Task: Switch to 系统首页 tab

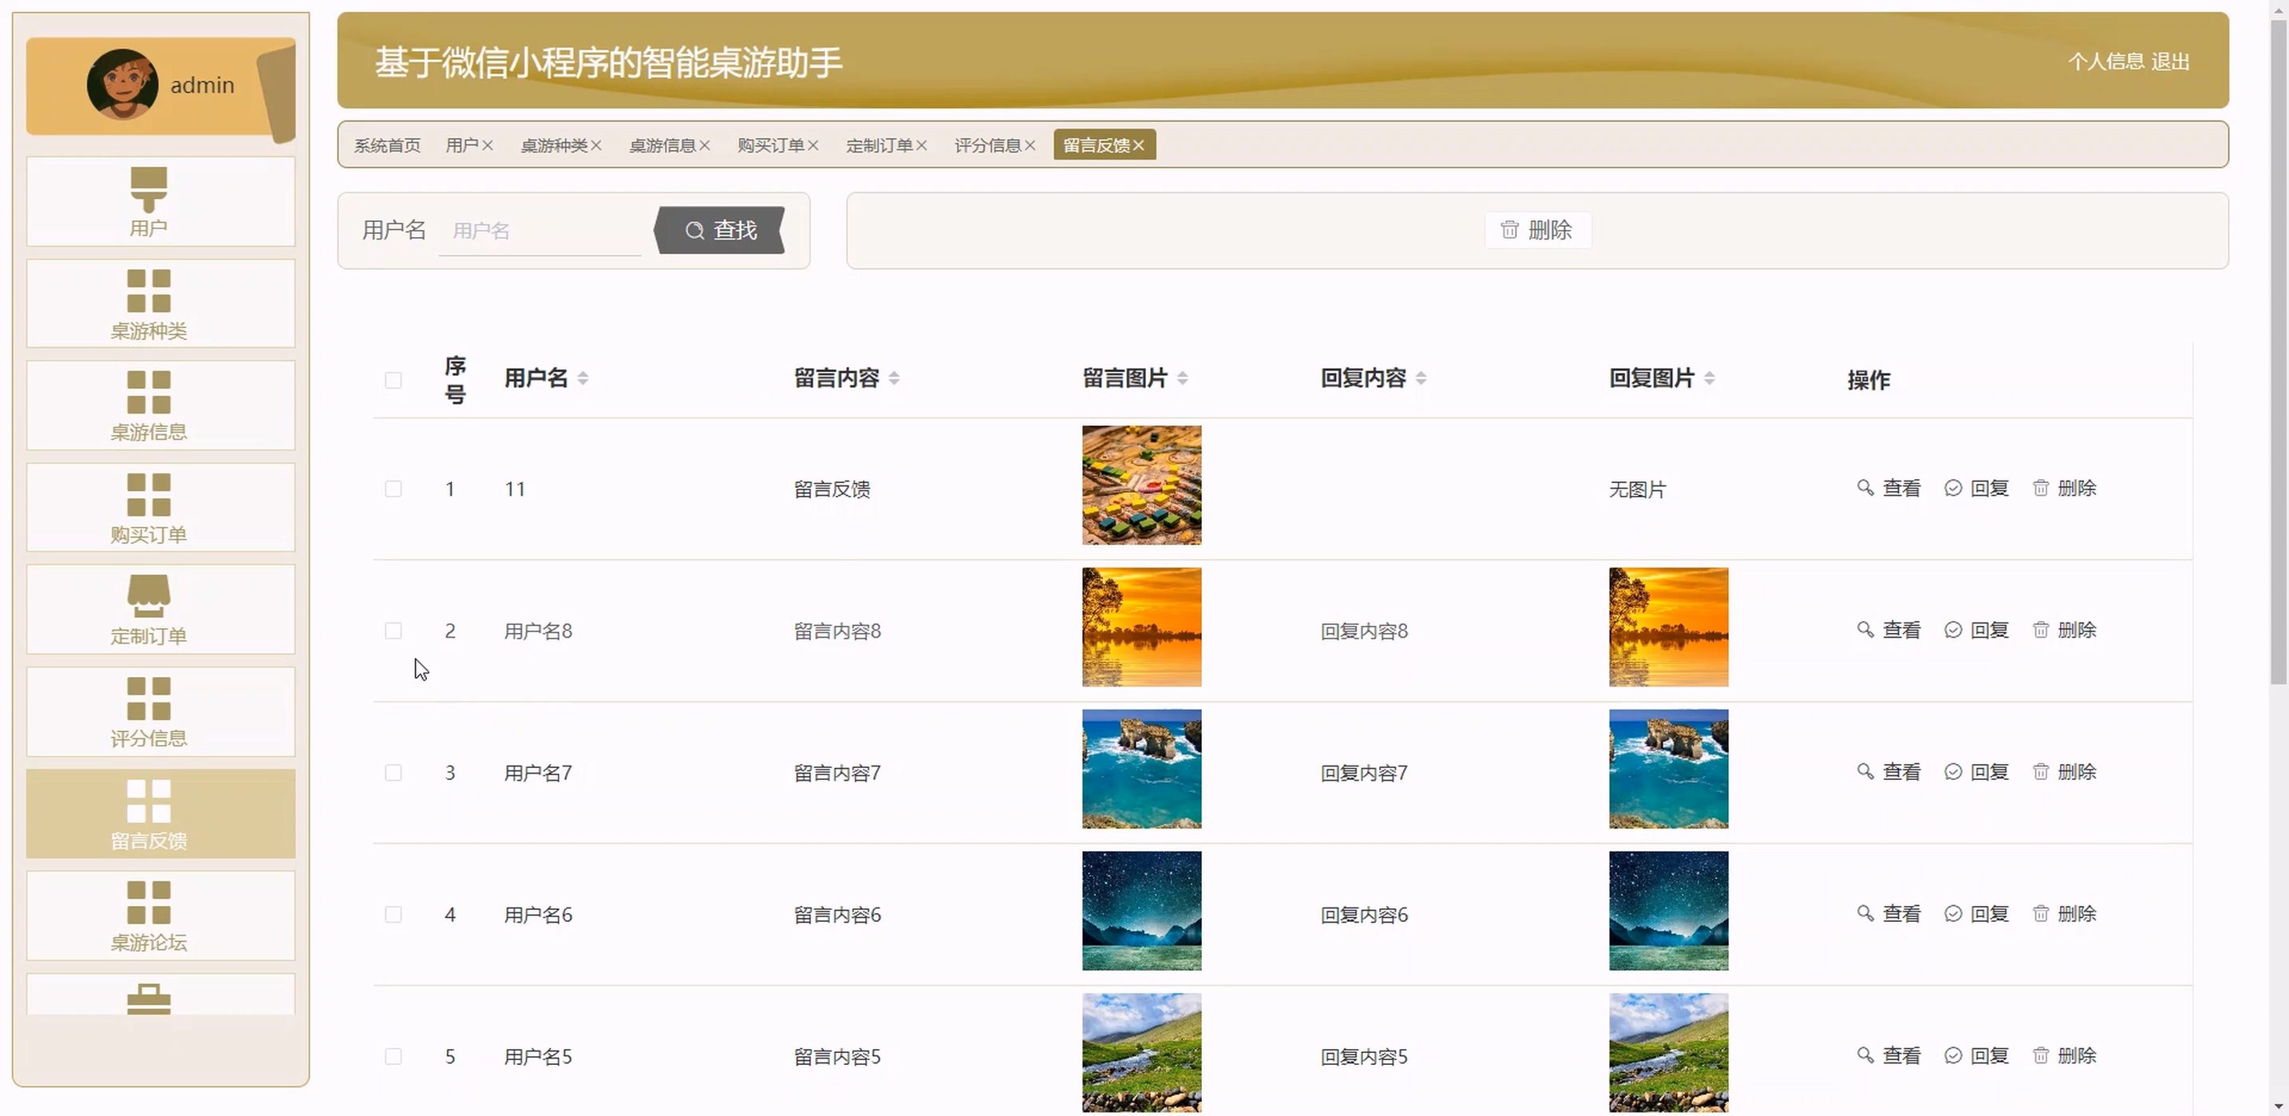Action: point(387,144)
